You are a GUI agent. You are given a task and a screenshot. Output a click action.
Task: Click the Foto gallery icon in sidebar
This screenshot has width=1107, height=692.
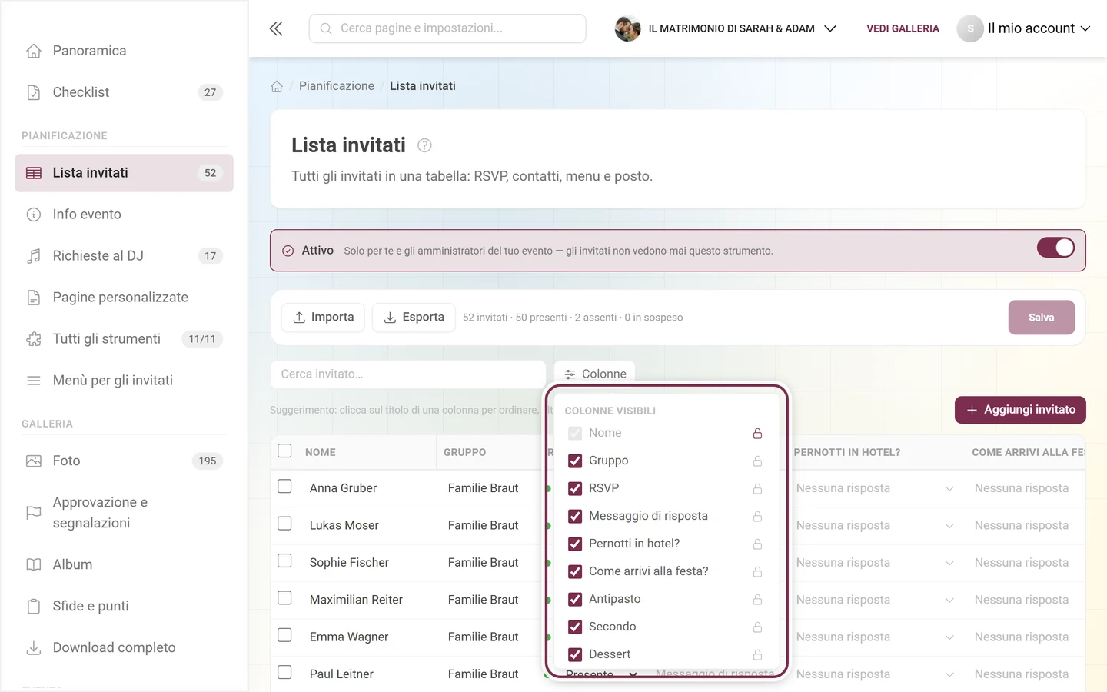(x=34, y=461)
